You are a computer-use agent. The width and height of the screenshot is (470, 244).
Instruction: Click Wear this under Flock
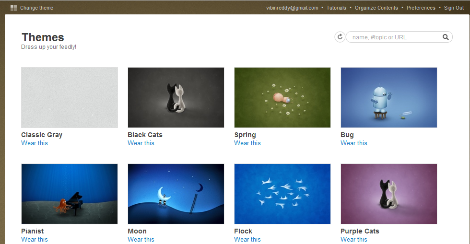(247, 239)
